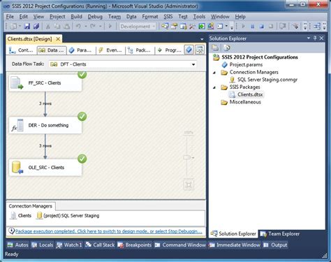Select the DER - Do something derived column component
Image resolution: width=331 pixels, height=262 pixels.
point(45,125)
